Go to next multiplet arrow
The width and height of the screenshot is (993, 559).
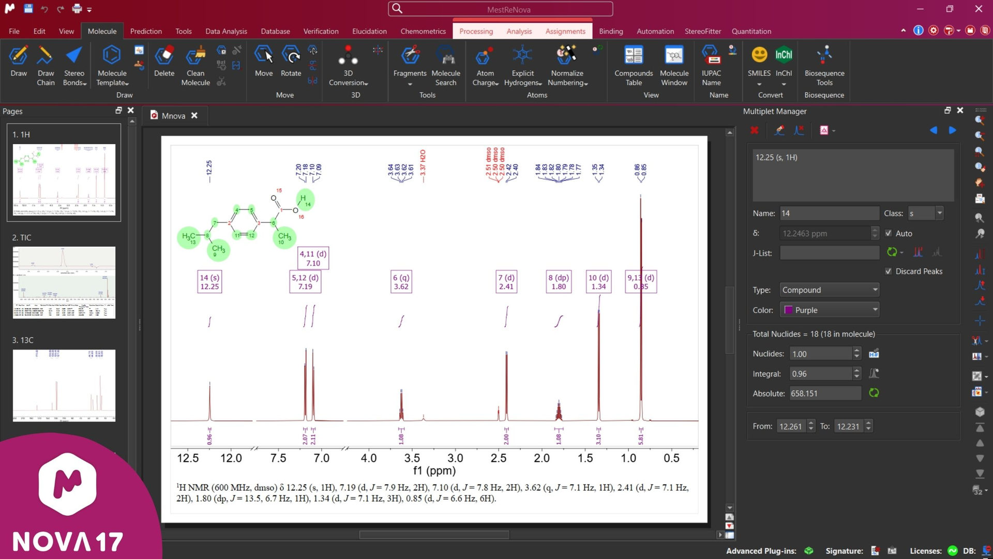[952, 130]
